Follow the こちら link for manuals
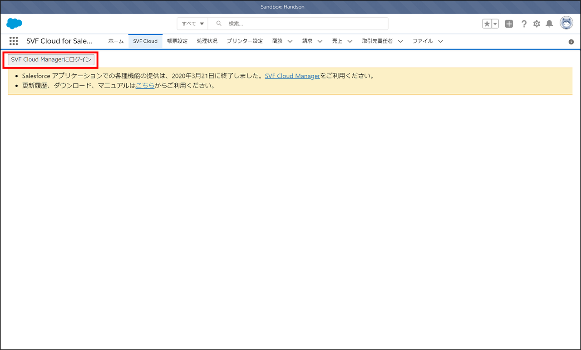Viewport: 581px width, 350px height. [x=145, y=85]
